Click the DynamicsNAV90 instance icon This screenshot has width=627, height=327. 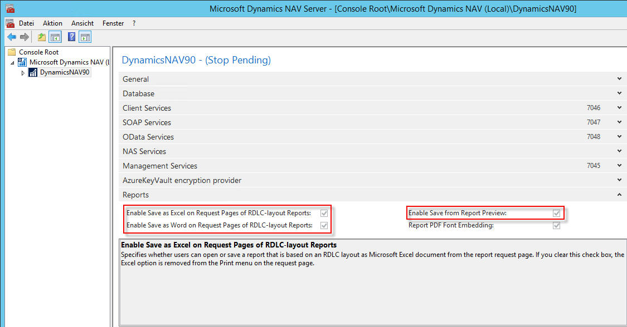[33, 72]
